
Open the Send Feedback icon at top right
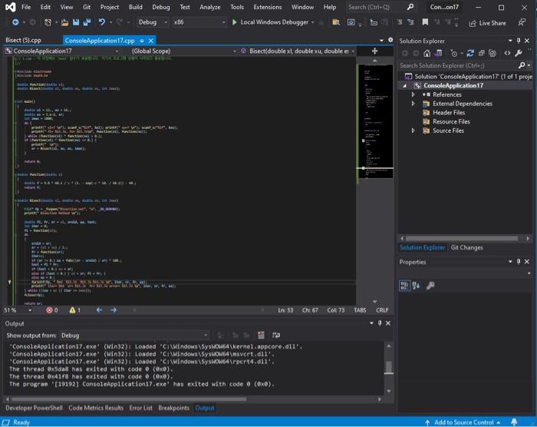(x=522, y=22)
